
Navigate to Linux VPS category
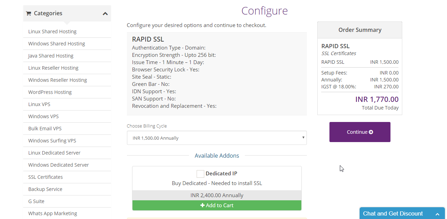tap(39, 104)
